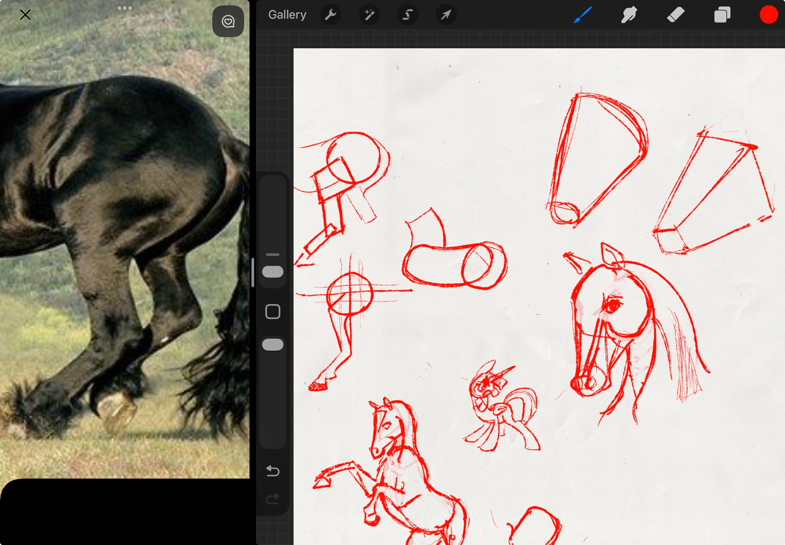Click the split view divider handle

[x=253, y=272]
